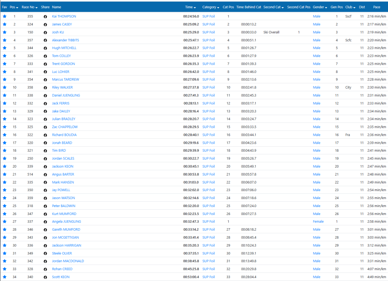This screenshot has width=388, height=281.
Task: Click Facebook share icon for Jay POWELL
Action: click(45, 190)
